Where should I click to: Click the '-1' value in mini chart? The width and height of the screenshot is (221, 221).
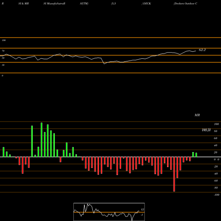tap(142, 215)
